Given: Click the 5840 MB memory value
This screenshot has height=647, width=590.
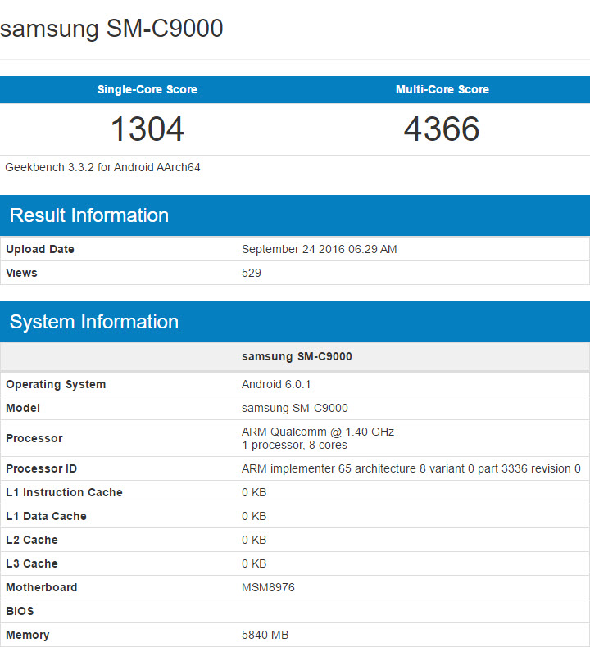Looking at the screenshot, I should click(265, 635).
